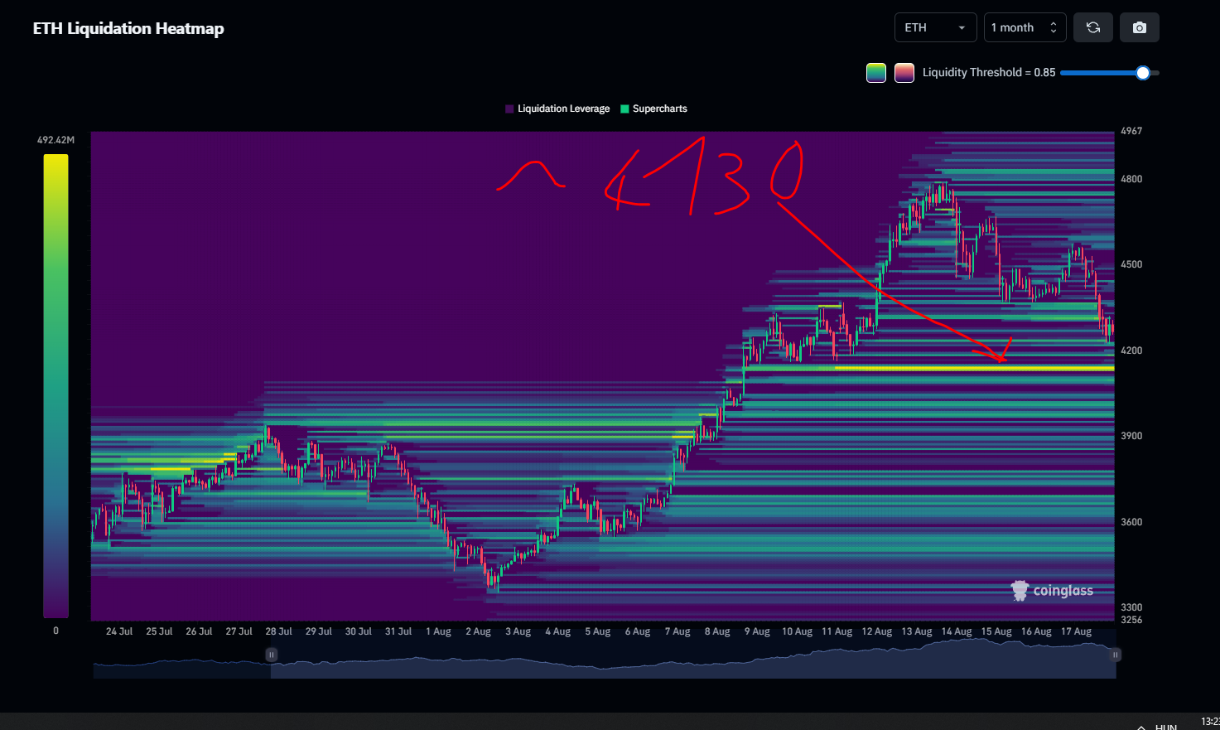1220x730 pixels.
Task: Click the 4500 price axis label
Action: [x=1131, y=264]
